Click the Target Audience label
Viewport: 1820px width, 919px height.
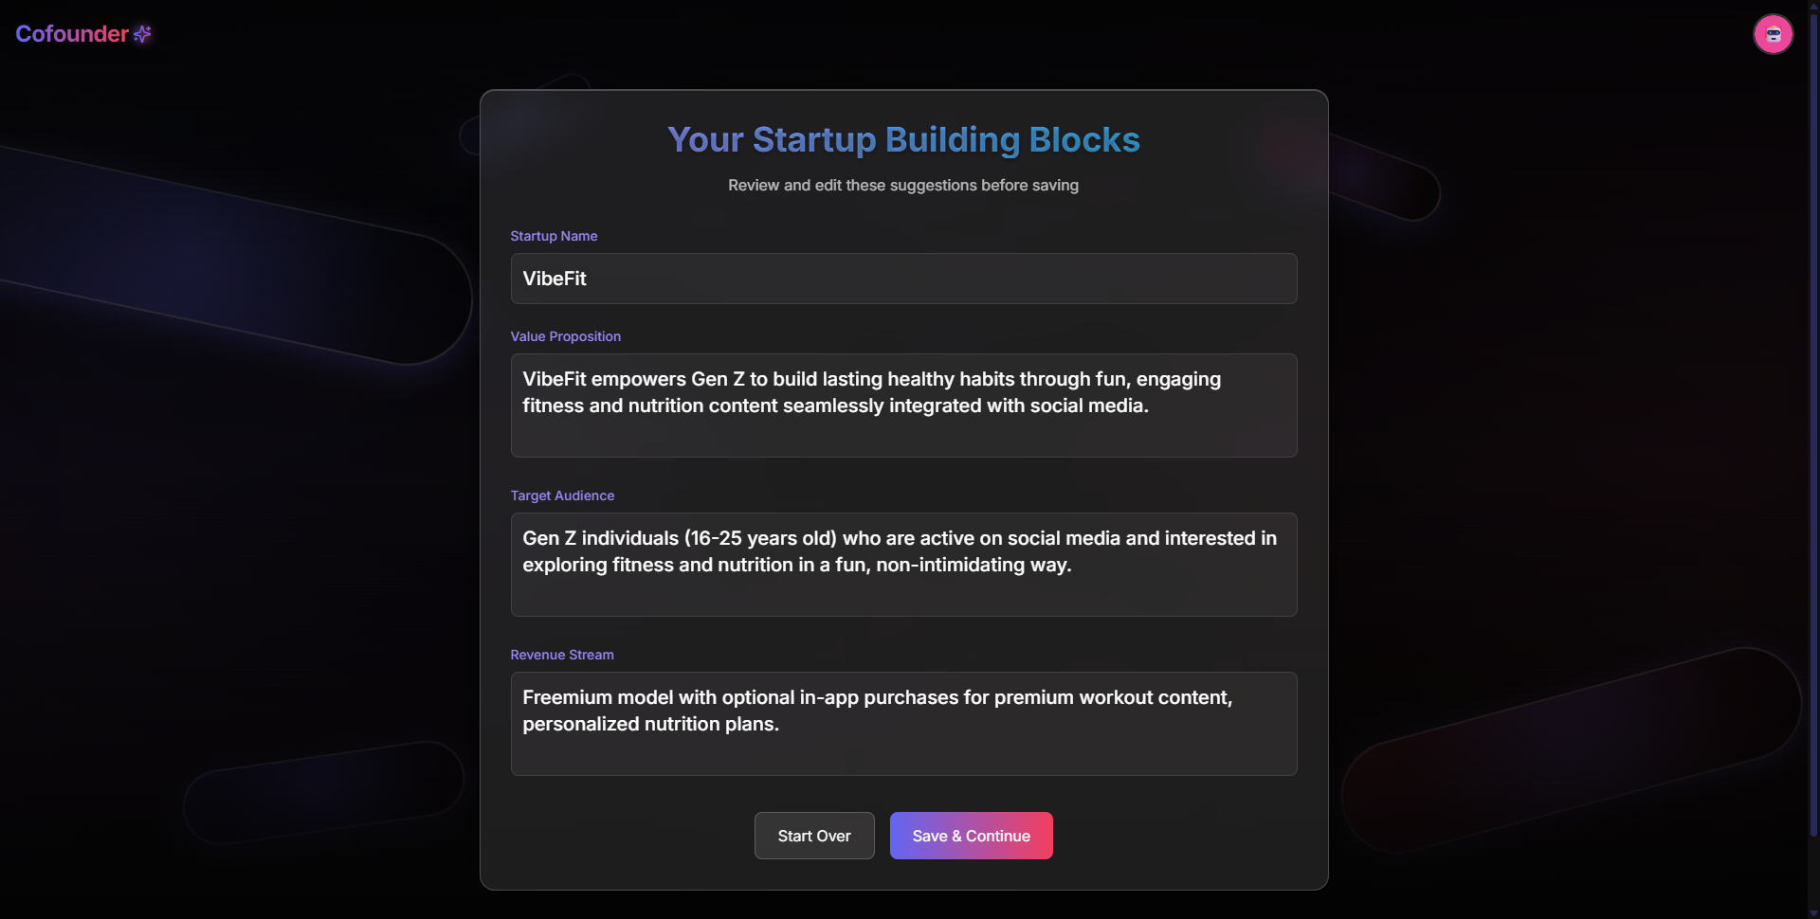[561, 495]
